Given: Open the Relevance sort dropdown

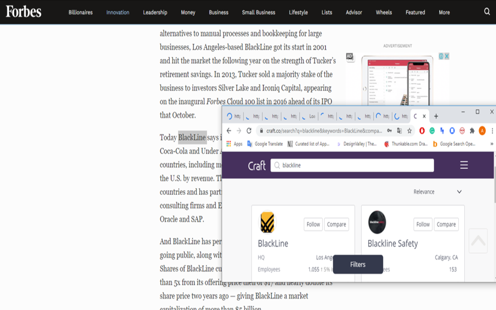Looking at the screenshot, I should [x=437, y=192].
